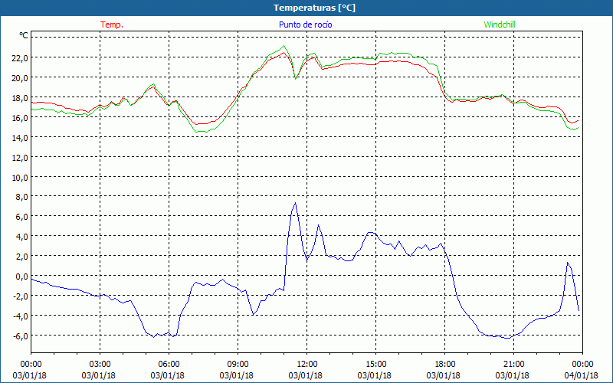Viewport: 613px width, 383px height.
Task: Click the 6,0 y-axis value
Action: tap(22, 217)
